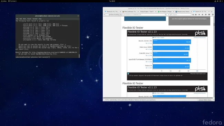Switch to 'Get Manjaro | Manja...' tab
Screen dimensions: 224x126
[x=165, y=12]
